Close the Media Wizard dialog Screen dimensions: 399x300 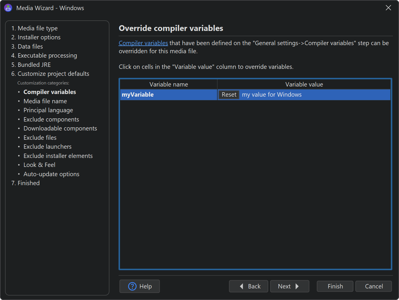388,8
